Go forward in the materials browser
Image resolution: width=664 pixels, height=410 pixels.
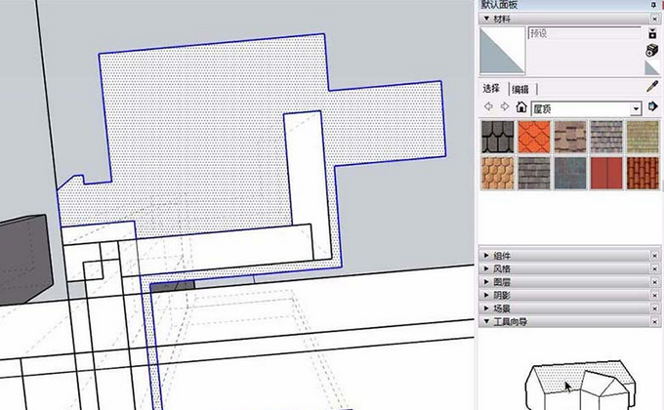505,106
